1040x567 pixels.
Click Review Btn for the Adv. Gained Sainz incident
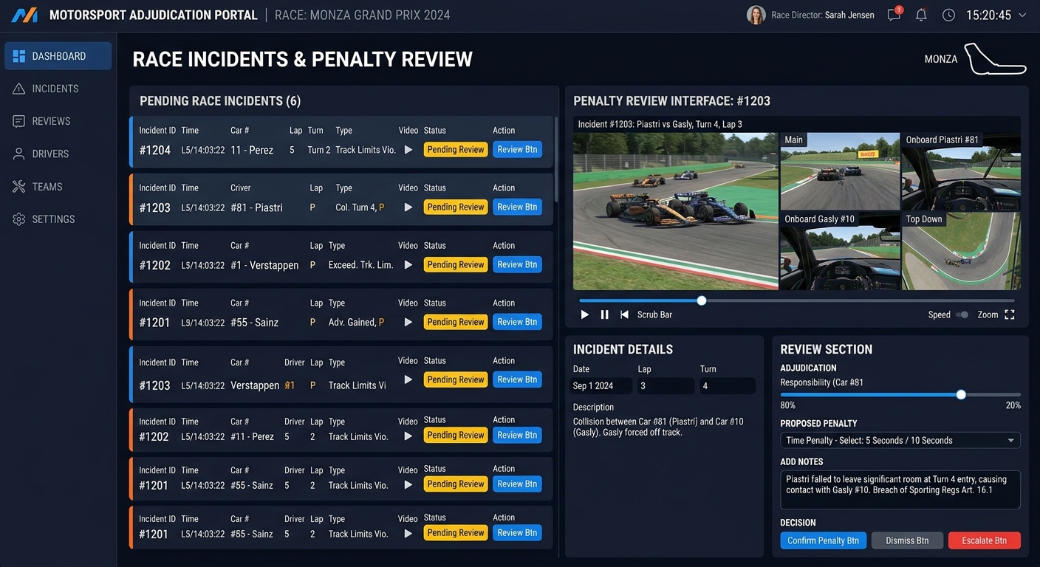pos(517,322)
